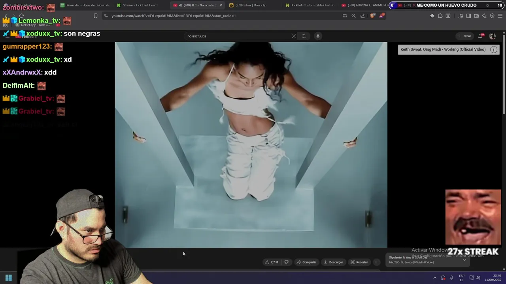Click the Recortar clip button
The width and height of the screenshot is (506, 284).
click(359, 262)
